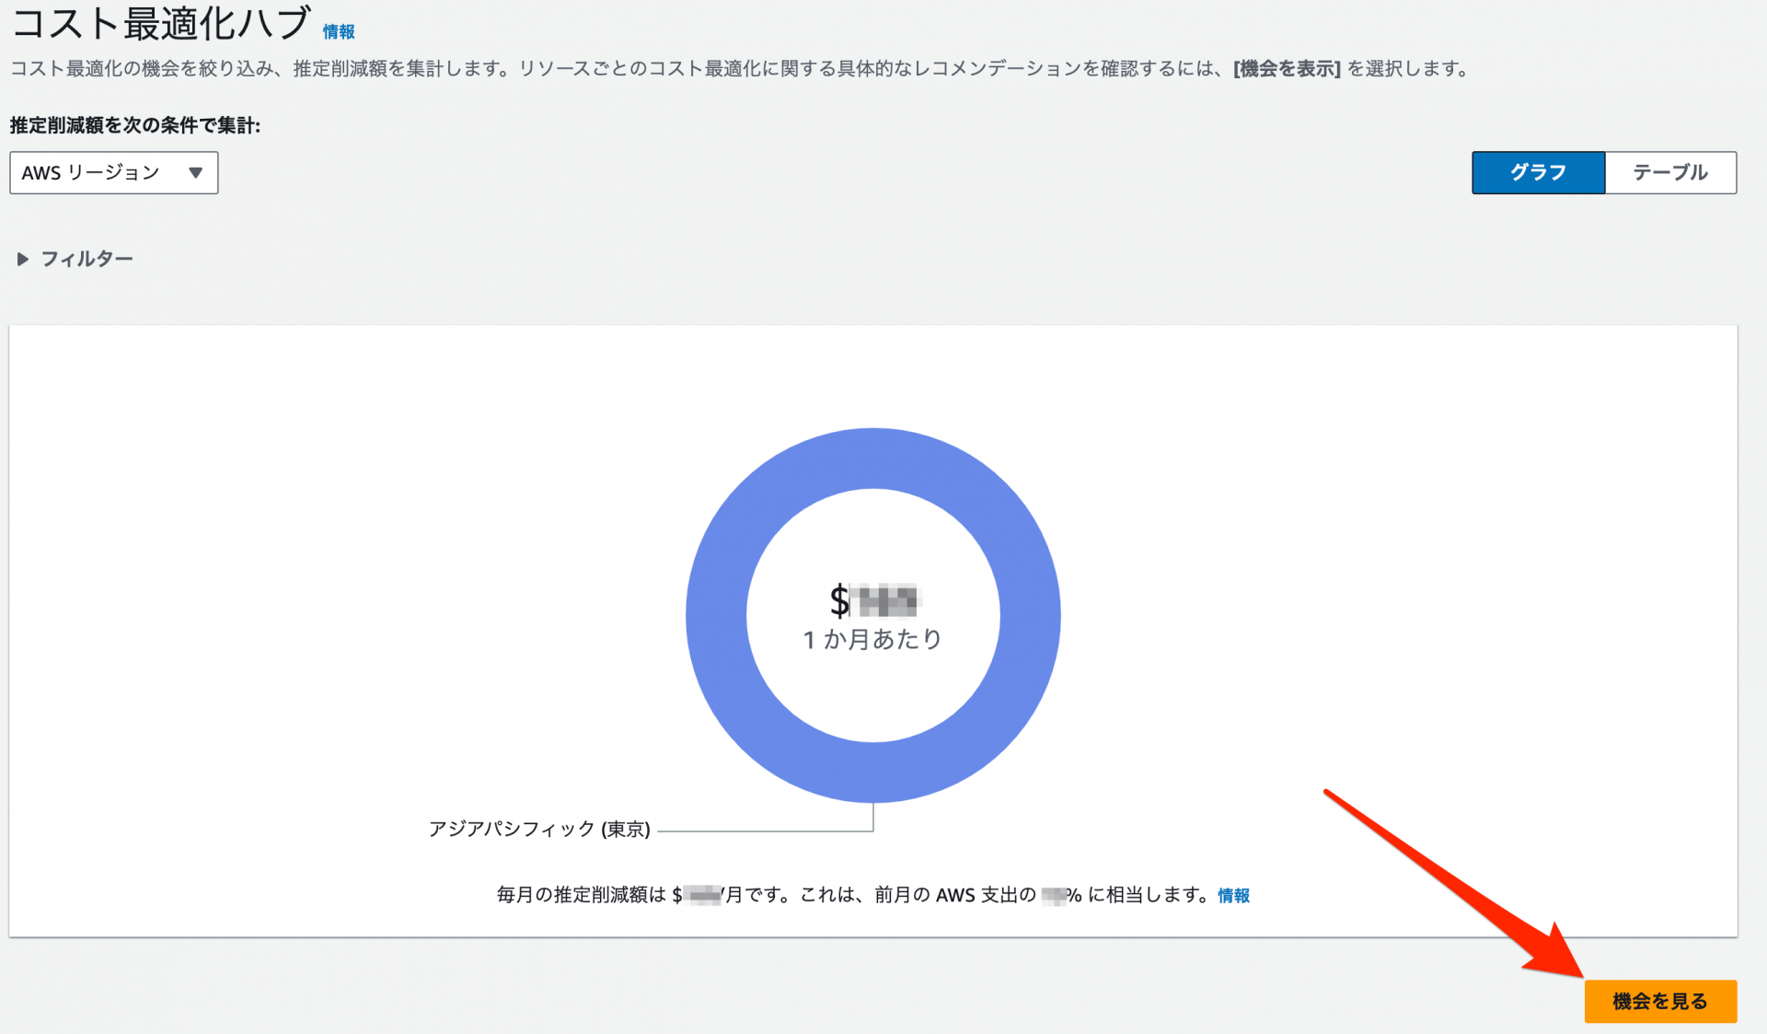Click the 1 か月あたり text inside the donut
Screen dimensions: 1767x1034
click(872, 639)
